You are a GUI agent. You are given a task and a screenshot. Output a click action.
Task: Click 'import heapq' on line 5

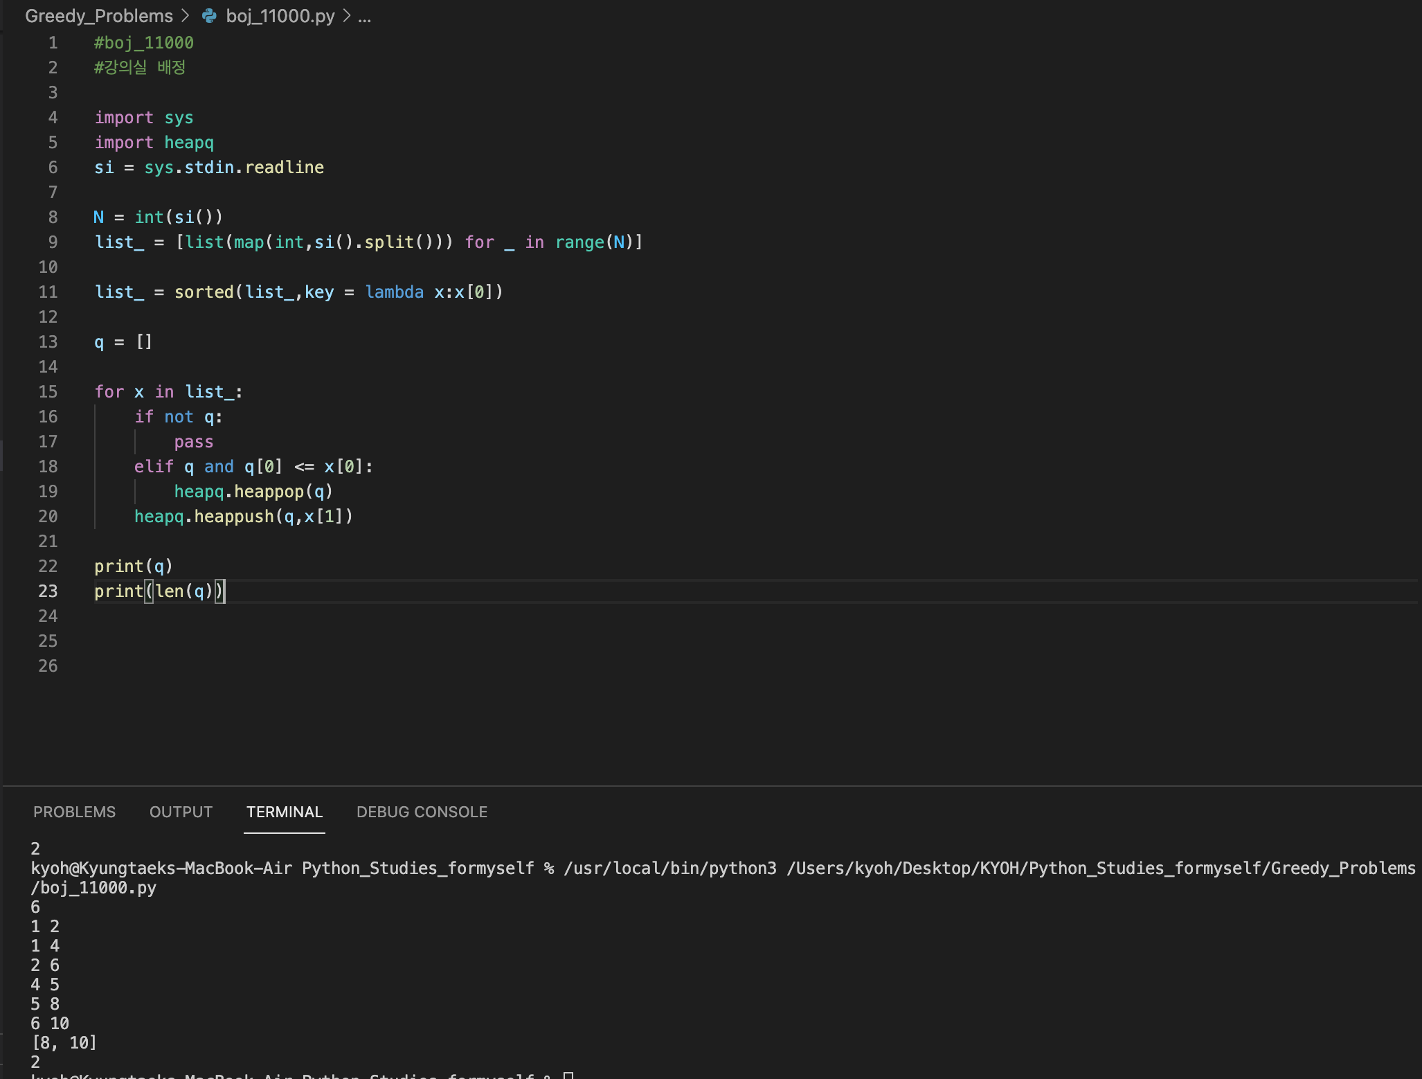point(154,143)
